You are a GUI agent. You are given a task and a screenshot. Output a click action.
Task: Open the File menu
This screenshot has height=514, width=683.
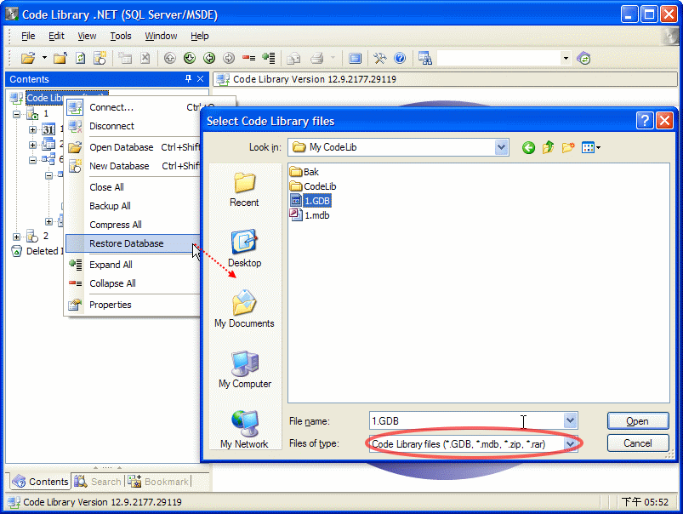tap(28, 36)
